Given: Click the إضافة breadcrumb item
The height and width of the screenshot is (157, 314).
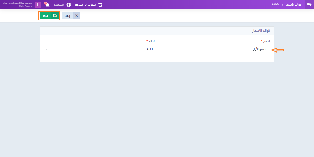Looking at the screenshot, I should 275,5.
